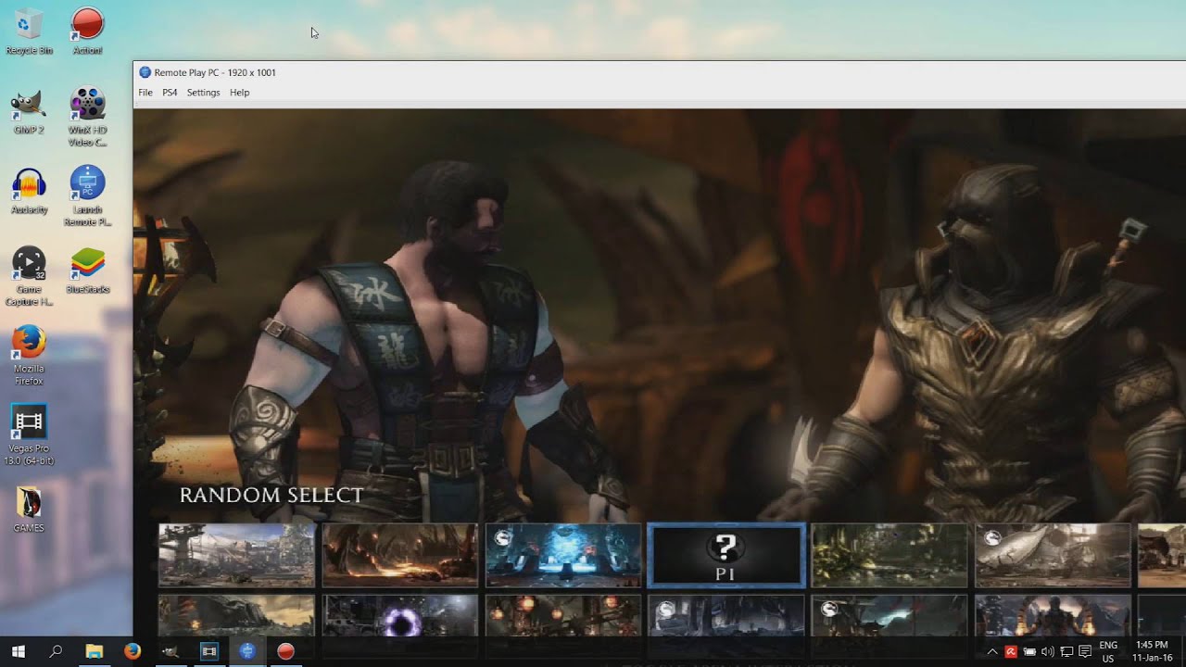Screen dimensions: 1186x667
Task: Open the battery status tray icon
Action: tap(1029, 652)
